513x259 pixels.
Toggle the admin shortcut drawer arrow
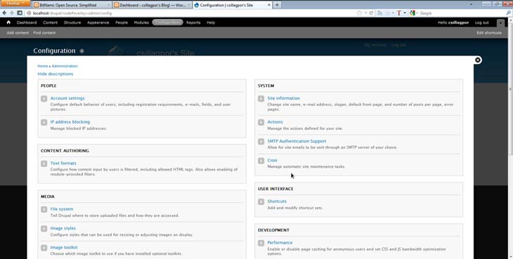tap(500, 23)
